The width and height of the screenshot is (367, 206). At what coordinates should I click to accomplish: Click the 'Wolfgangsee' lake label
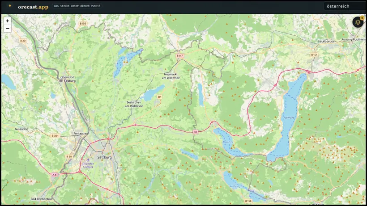(x=237, y=186)
